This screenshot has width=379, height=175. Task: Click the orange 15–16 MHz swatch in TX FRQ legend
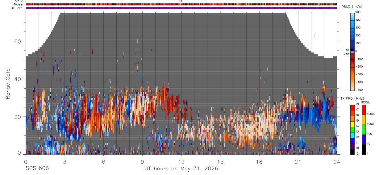tap(352, 119)
